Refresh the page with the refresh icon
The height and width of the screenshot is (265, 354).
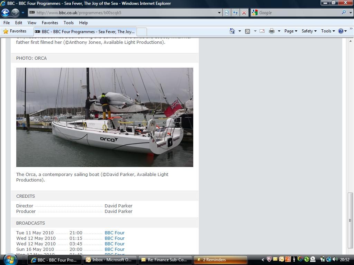[235, 13]
